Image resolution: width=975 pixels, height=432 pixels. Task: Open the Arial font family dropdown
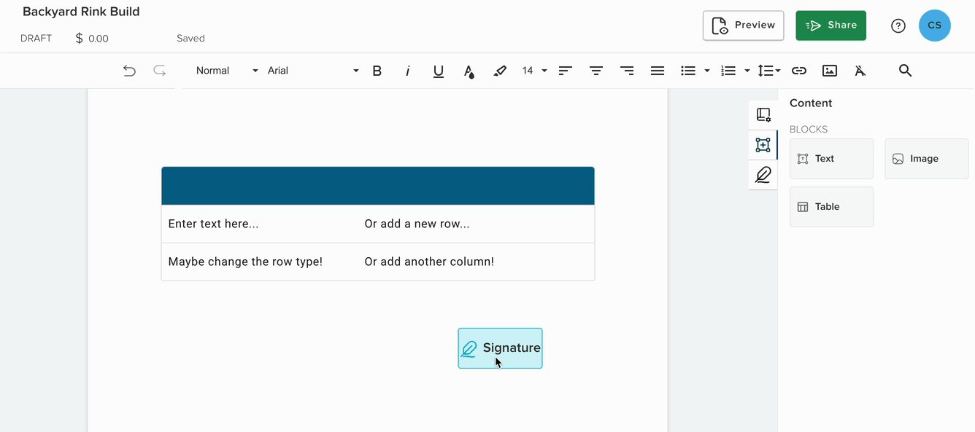[x=313, y=71]
